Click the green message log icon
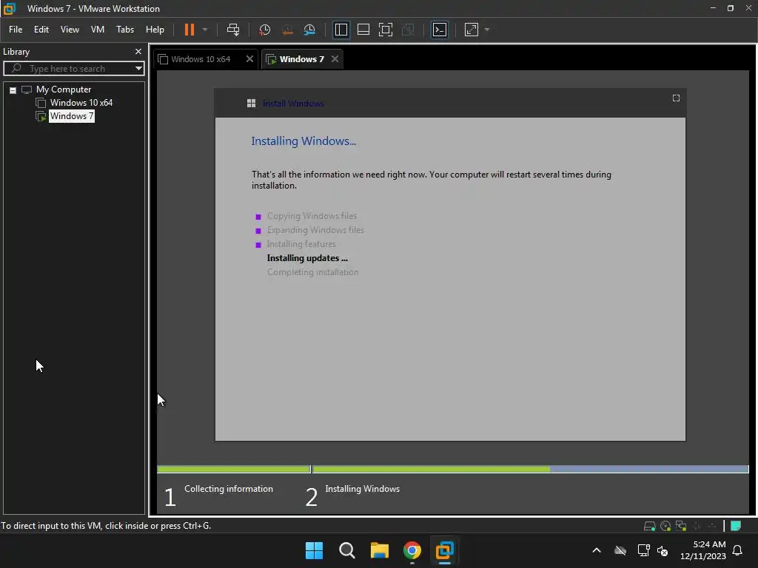The height and width of the screenshot is (568, 758). coord(735,526)
